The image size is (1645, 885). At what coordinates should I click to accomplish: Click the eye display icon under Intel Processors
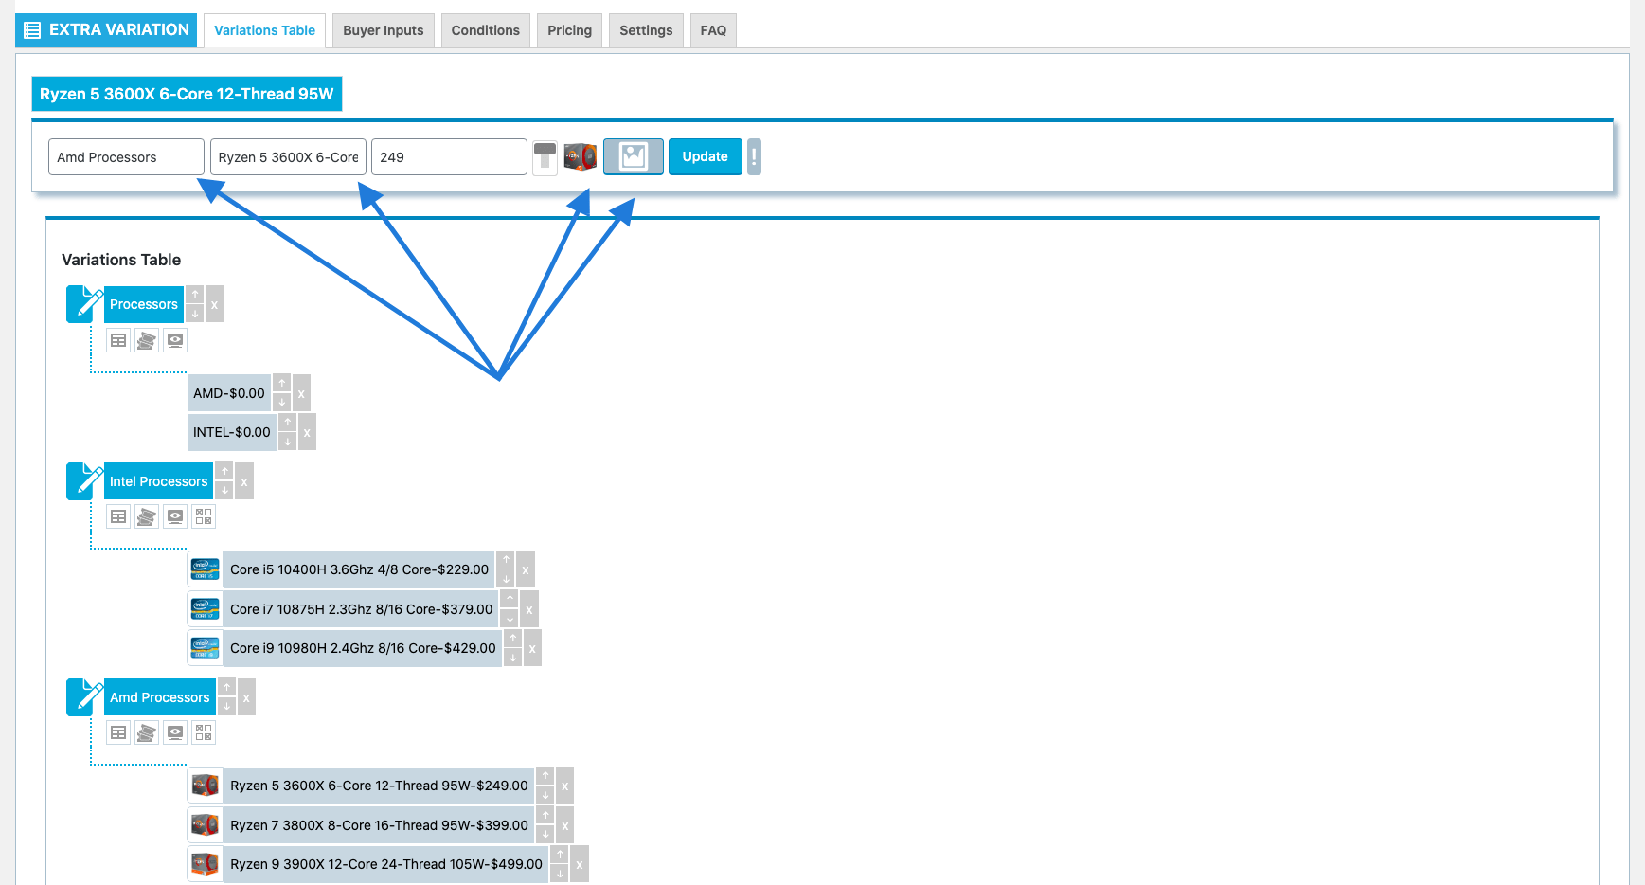click(175, 516)
